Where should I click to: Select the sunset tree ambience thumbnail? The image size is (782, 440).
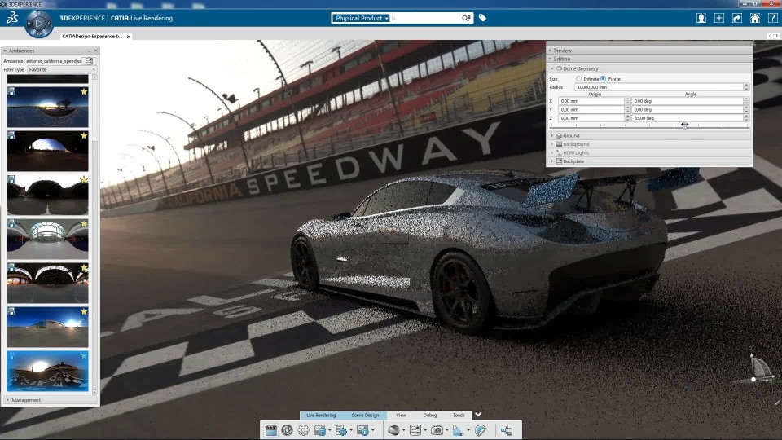pyautogui.click(x=47, y=107)
